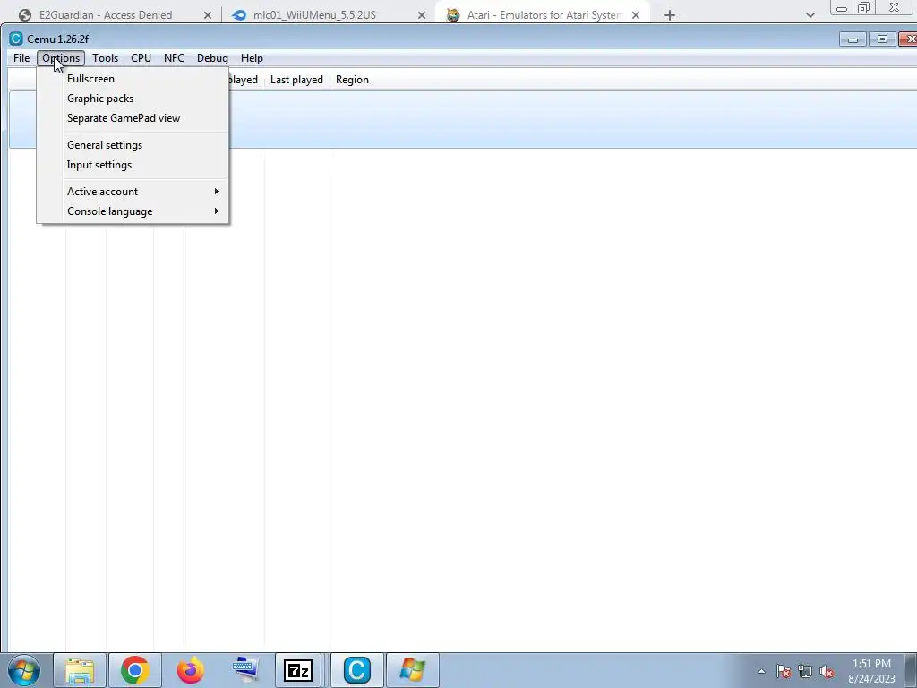Show hidden system tray icons
Screen dimensions: 917x688
click(761, 671)
